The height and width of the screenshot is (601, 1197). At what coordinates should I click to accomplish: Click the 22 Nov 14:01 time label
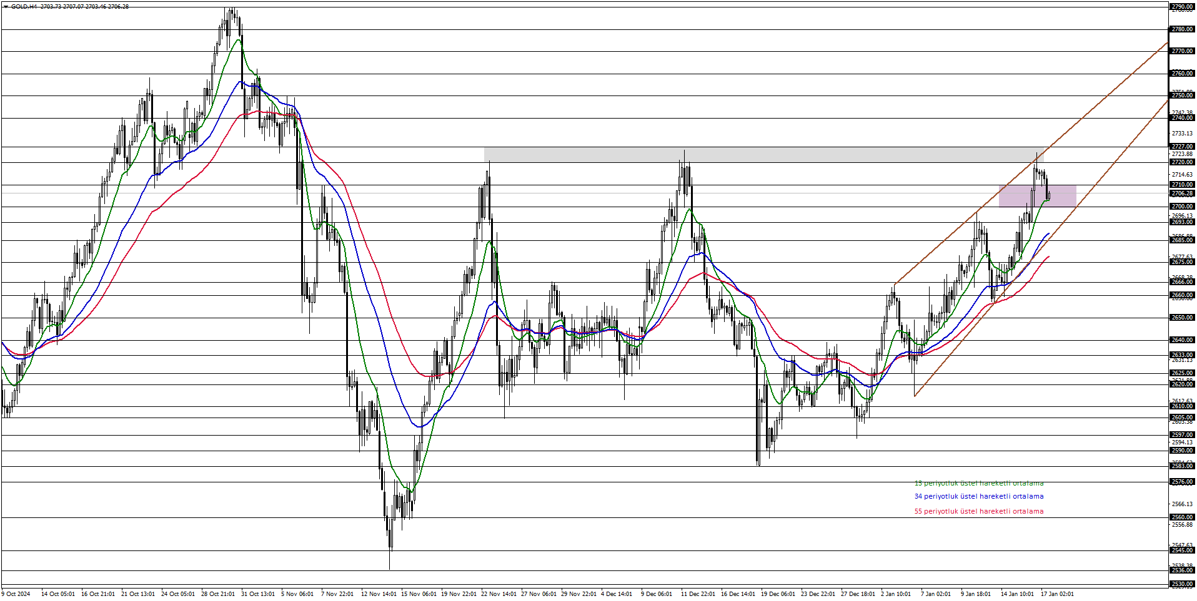pos(499,594)
